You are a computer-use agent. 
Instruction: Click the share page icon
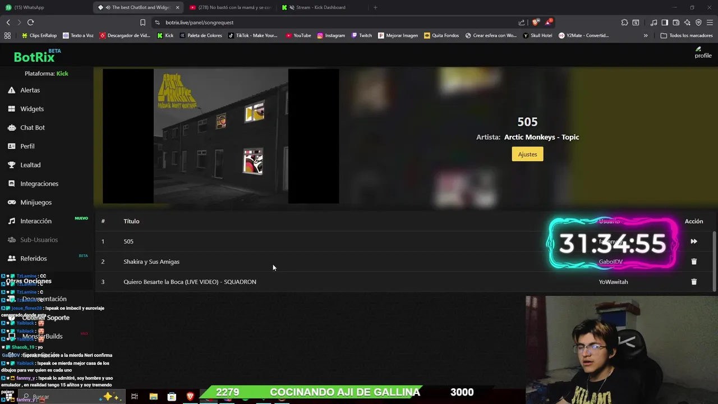click(522, 22)
